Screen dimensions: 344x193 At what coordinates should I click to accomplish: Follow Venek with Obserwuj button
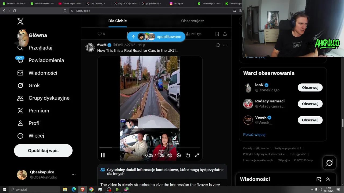310,120
